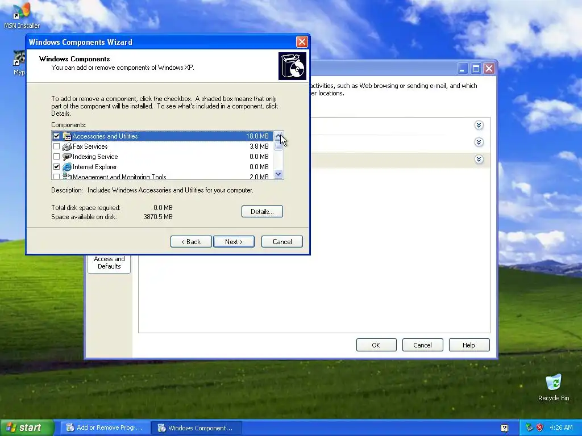Switch to Add or Remove Programs taskbar item
The width and height of the screenshot is (582, 436).
pos(105,428)
